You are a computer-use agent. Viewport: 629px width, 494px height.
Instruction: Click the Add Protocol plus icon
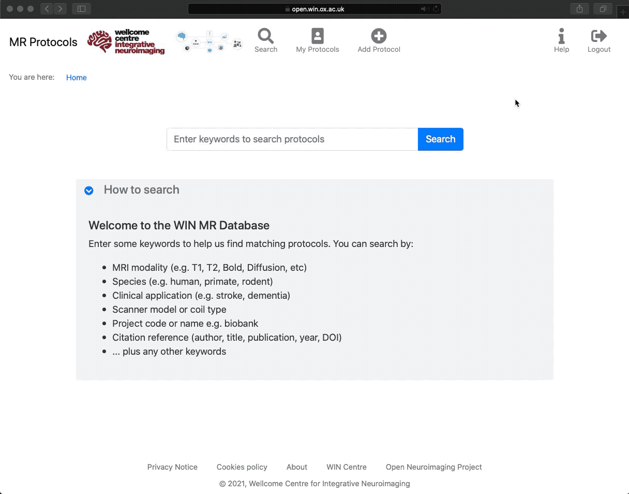coord(379,36)
